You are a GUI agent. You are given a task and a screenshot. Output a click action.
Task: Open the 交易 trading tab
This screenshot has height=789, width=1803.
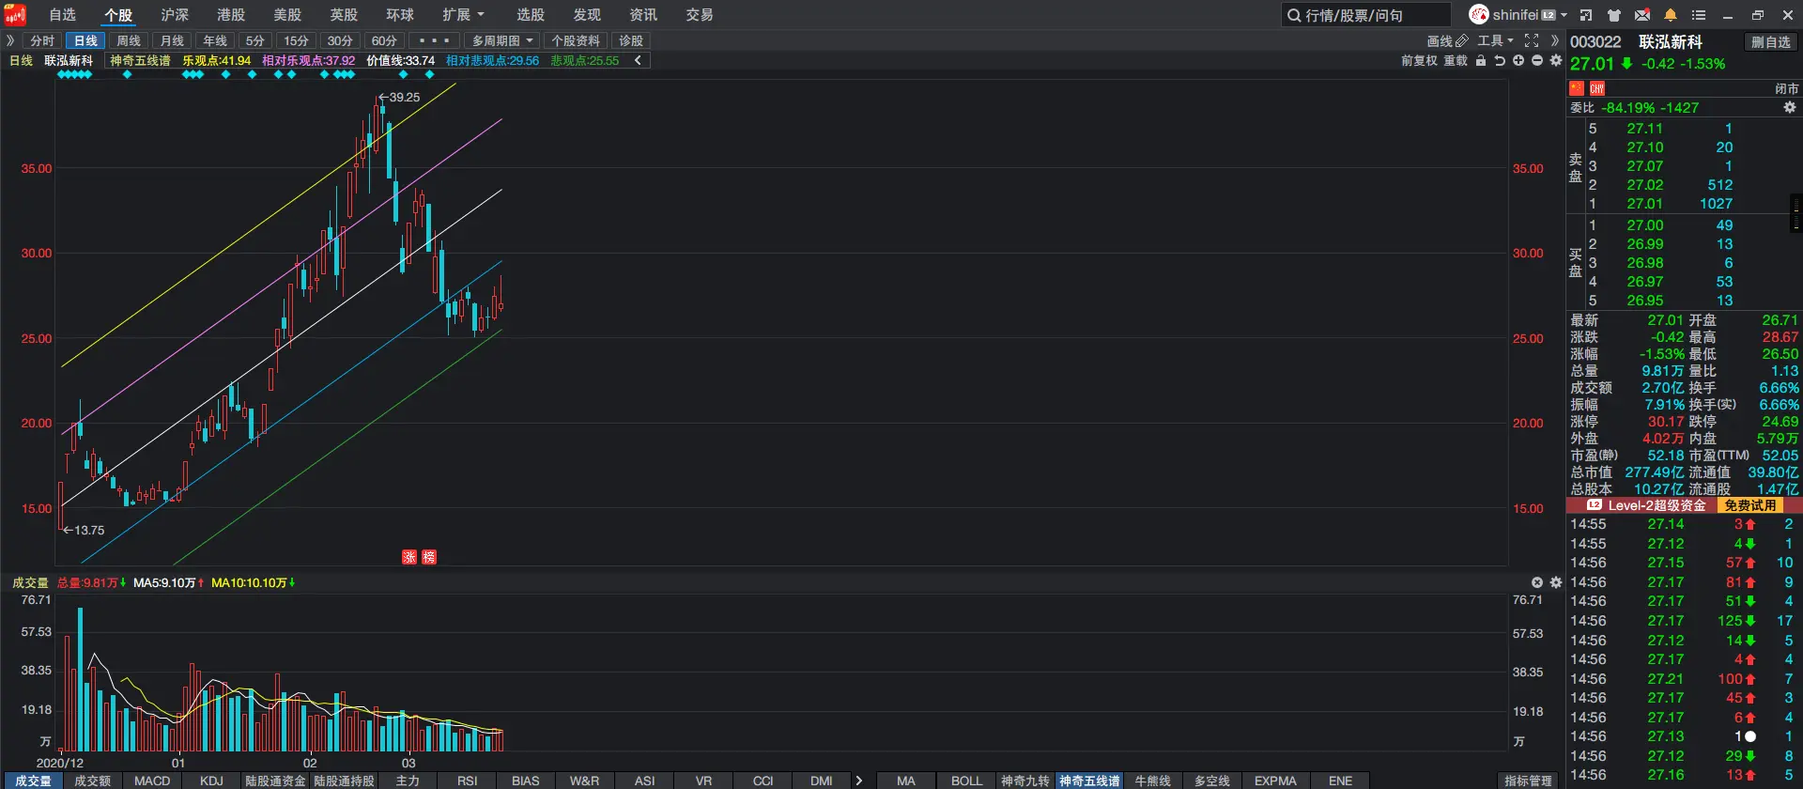tap(700, 15)
